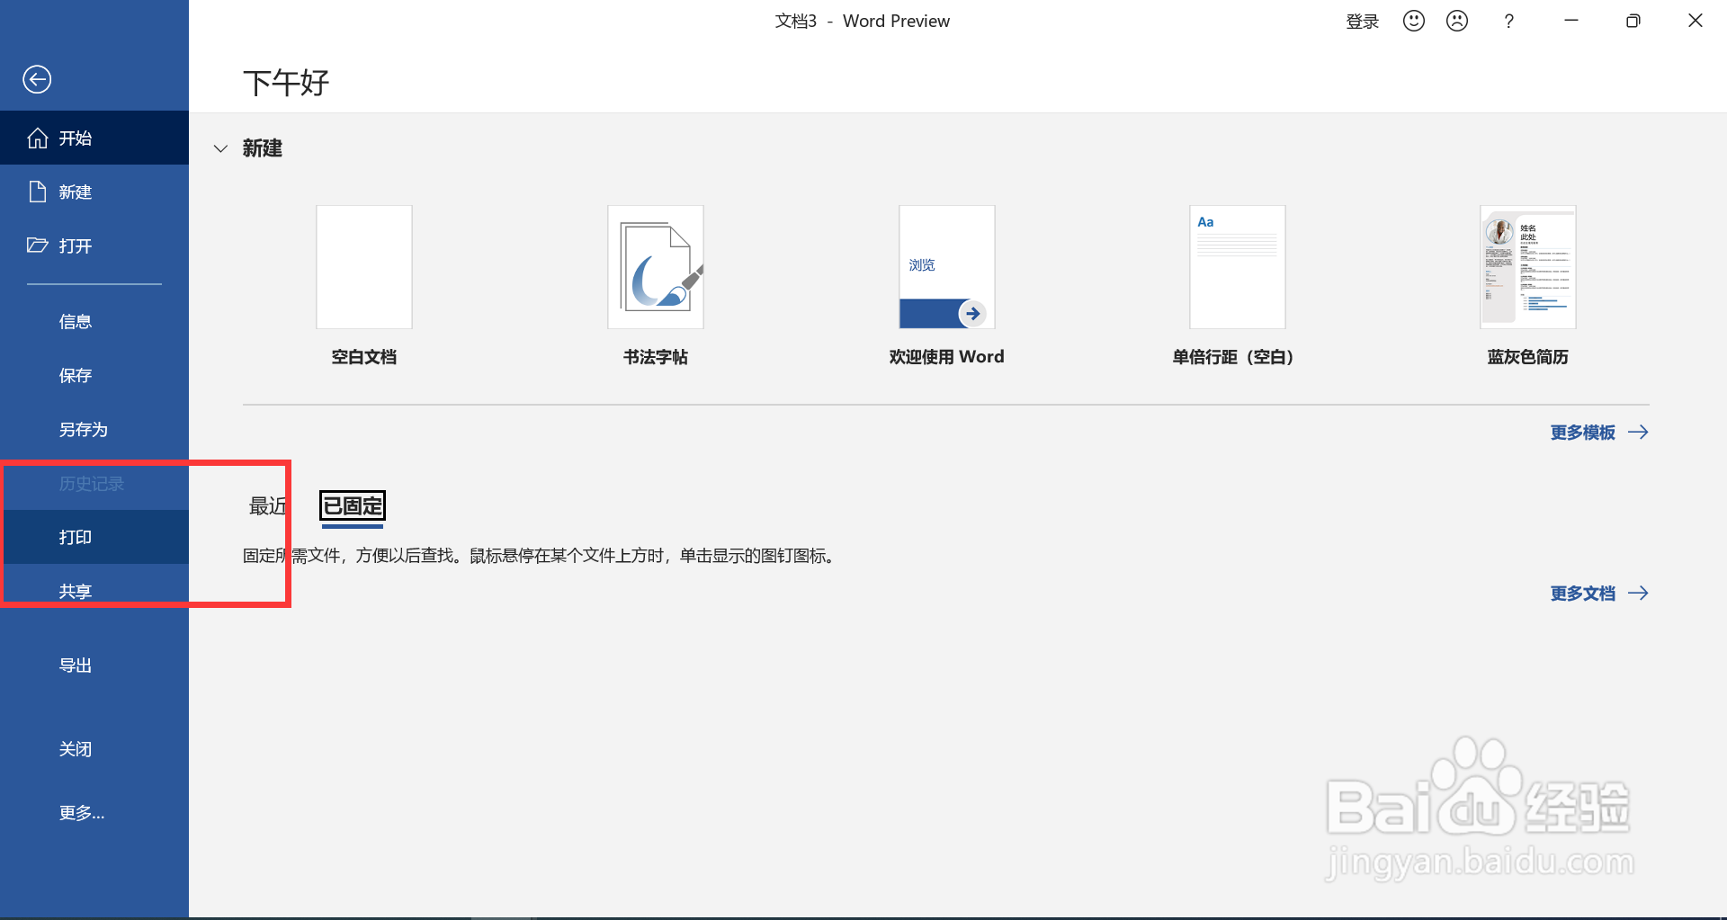
Task: Click 导出 in the left menu
Action: (94, 665)
